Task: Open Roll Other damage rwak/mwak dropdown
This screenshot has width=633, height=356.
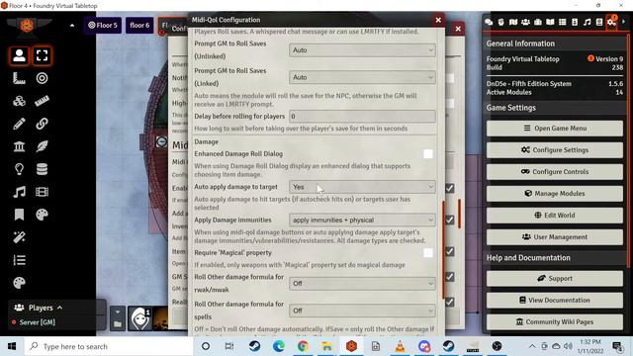Action: [x=362, y=284]
